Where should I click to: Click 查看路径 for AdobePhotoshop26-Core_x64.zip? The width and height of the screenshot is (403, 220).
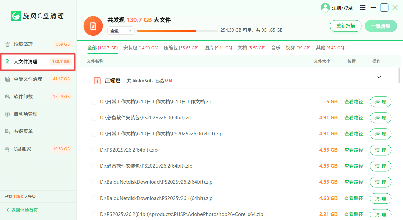(x=354, y=214)
